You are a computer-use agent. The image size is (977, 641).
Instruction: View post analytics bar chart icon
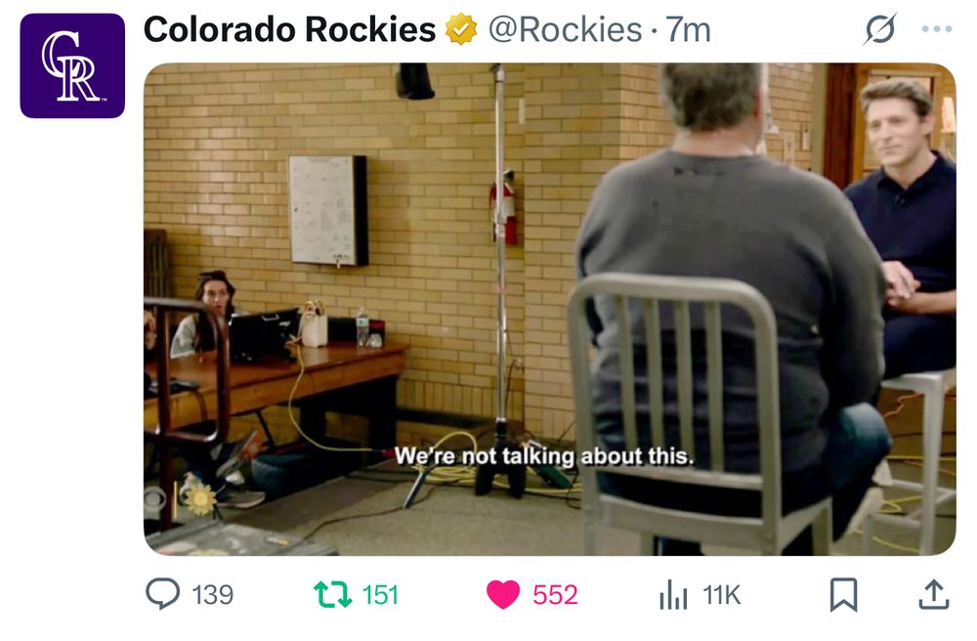(673, 594)
